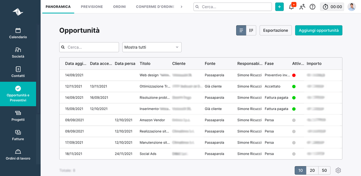Open the notifications bell
The image size is (361, 176).
coord(292,7)
